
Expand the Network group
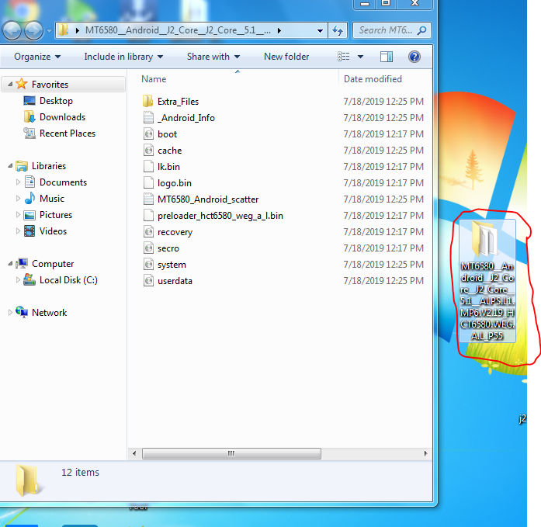(x=10, y=312)
